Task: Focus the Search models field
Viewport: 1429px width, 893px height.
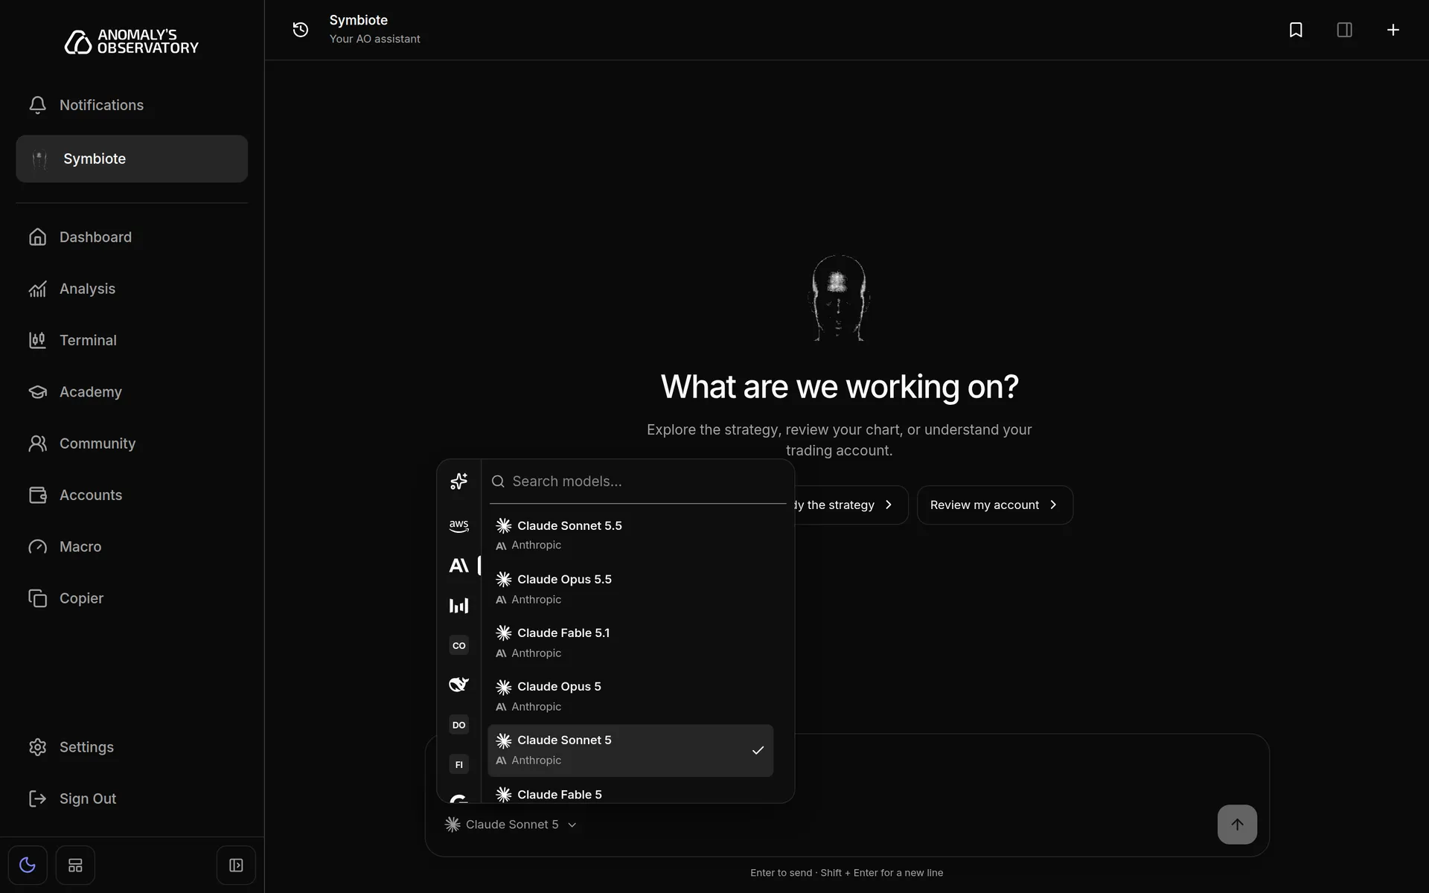Action: point(638,481)
